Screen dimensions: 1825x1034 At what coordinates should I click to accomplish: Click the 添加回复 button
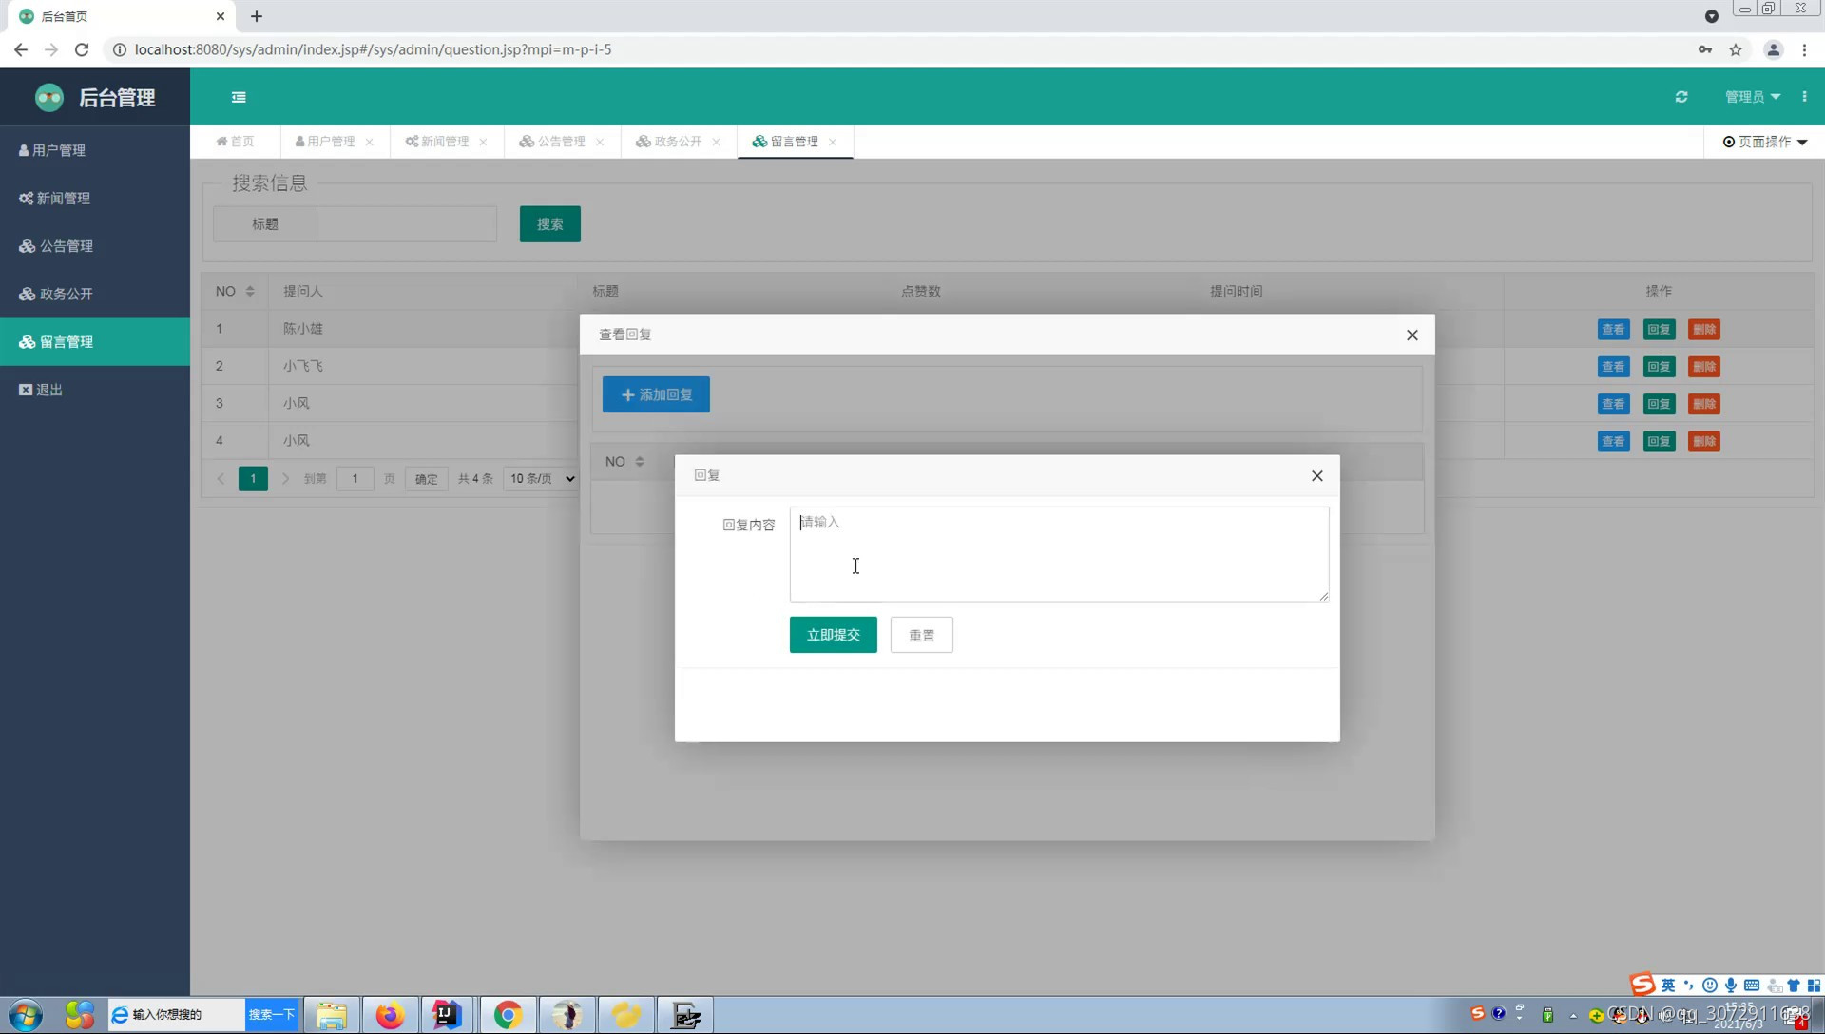[656, 394]
